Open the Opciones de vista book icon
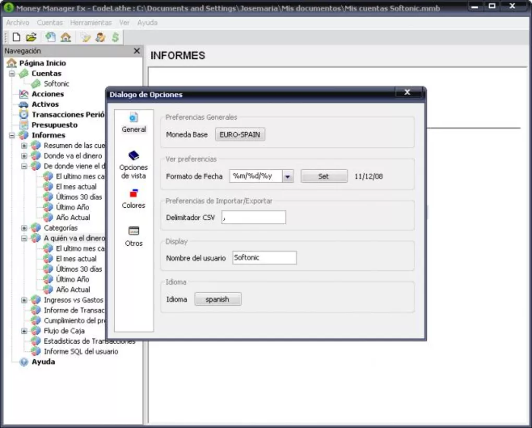Screen dimensions: 532x428 coord(134,155)
